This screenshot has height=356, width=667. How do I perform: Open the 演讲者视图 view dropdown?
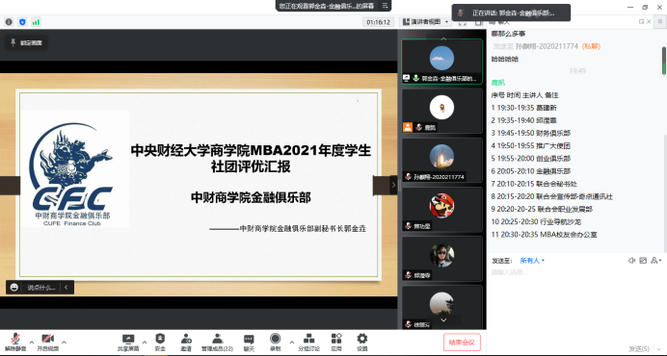tap(425, 22)
